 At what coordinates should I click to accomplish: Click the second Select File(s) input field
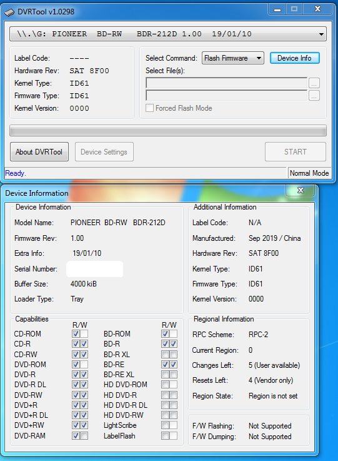click(226, 96)
